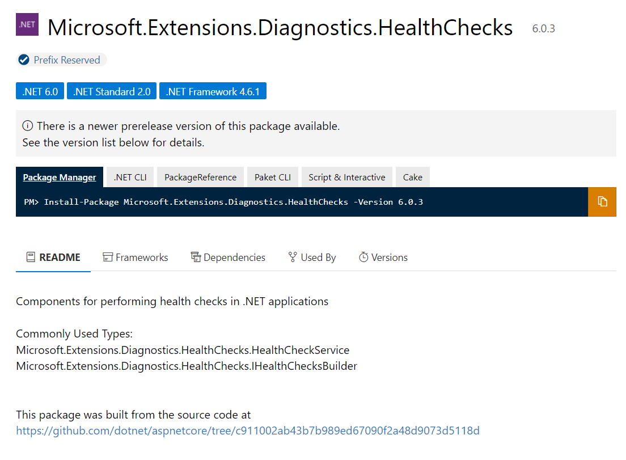Screen dimensions: 626x460
Task: Click 'This package was built from' text
Action: coord(133,415)
